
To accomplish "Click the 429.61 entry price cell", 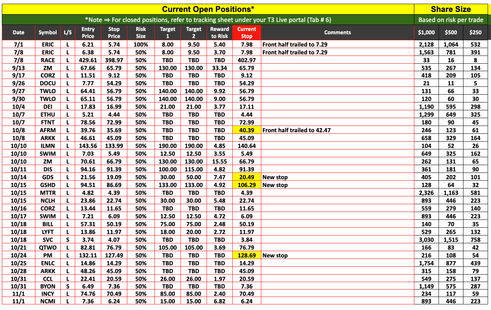I will click(88, 60).
